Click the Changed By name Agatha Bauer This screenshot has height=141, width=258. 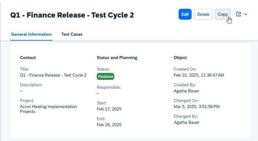[186, 123]
